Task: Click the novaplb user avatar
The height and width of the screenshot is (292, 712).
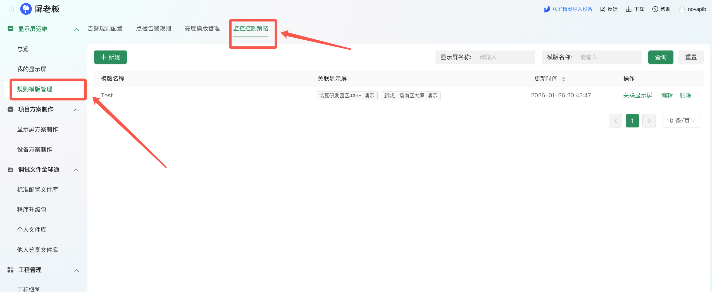Action: pos(682,9)
